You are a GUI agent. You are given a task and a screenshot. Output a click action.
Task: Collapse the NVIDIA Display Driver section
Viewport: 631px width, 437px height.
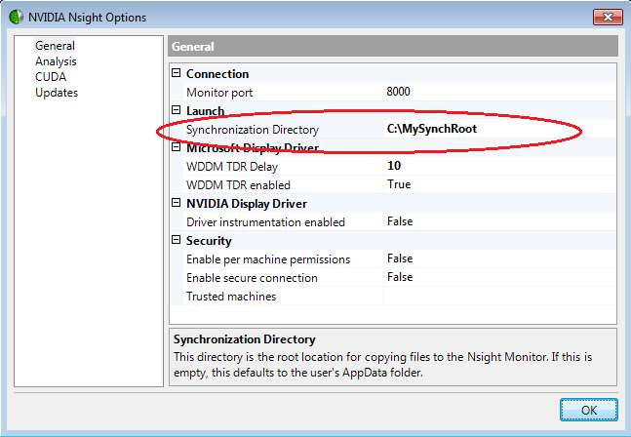pyautogui.click(x=177, y=204)
